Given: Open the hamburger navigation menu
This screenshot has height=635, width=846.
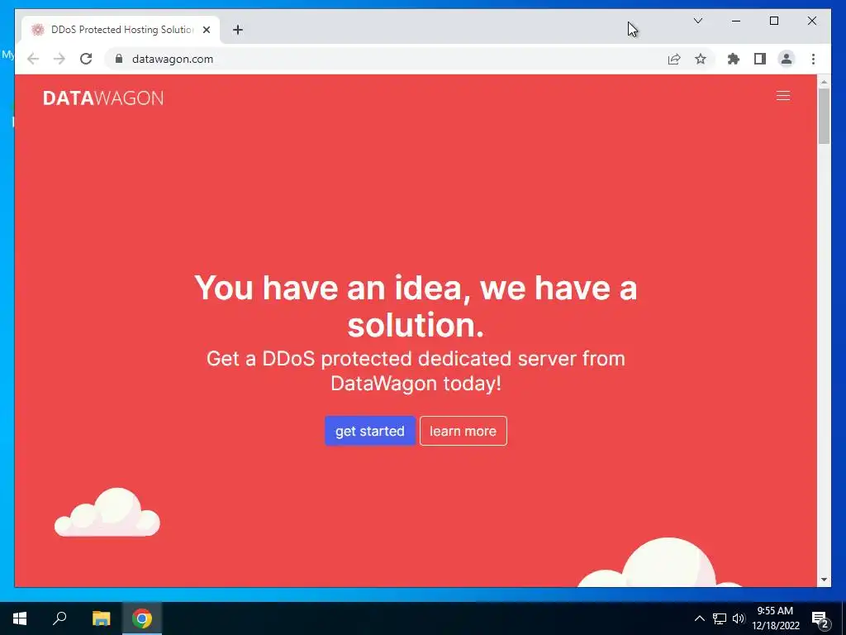Looking at the screenshot, I should coord(783,96).
